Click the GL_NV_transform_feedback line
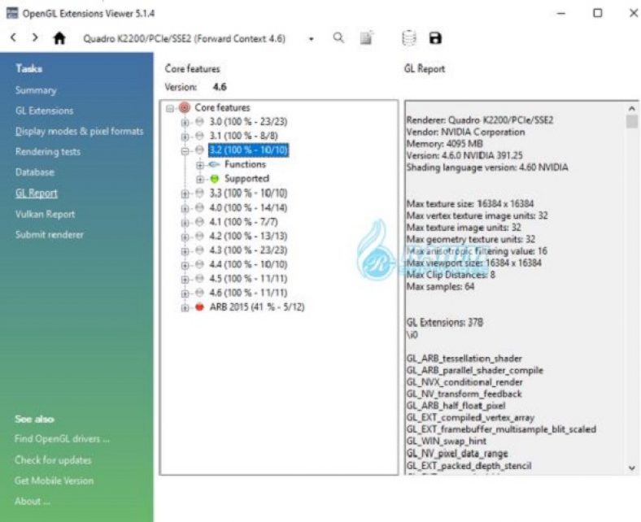 [x=464, y=394]
